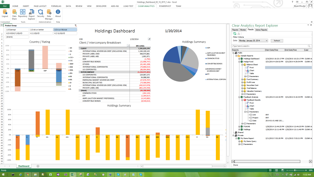Expand the Fund Summary node
314x177 pixels.
tap(242, 79)
